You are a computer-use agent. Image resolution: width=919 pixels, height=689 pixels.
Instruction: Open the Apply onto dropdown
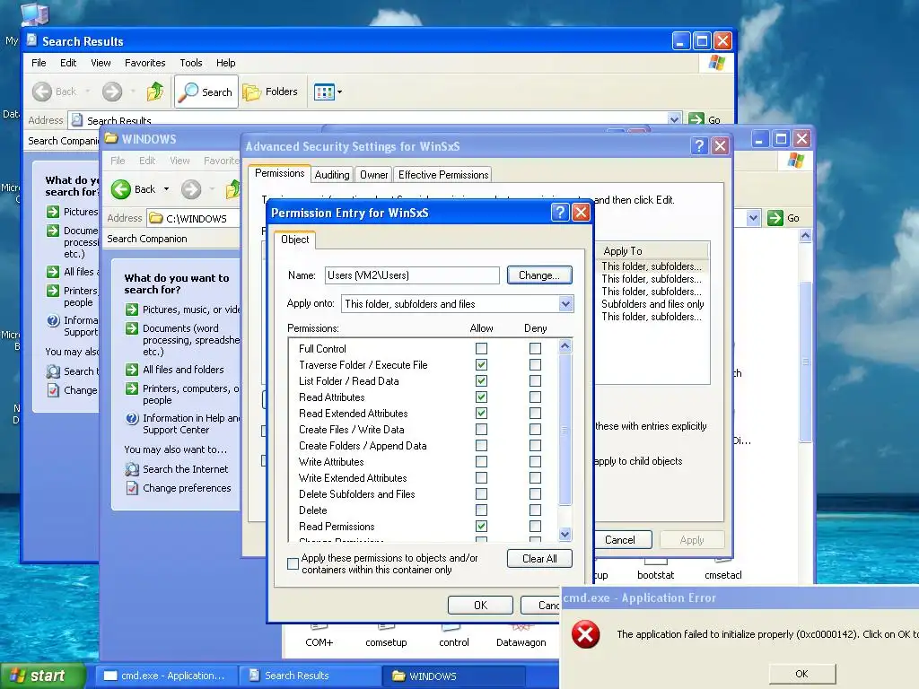565,304
